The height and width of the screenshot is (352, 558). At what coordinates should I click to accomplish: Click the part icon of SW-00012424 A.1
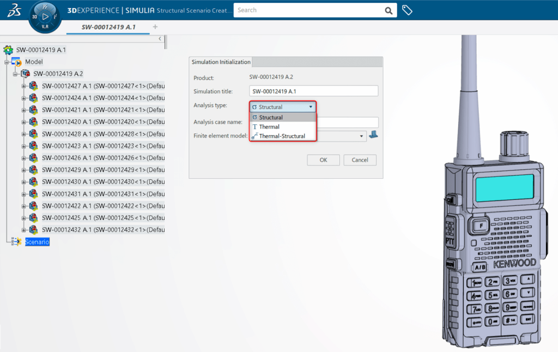(33, 98)
